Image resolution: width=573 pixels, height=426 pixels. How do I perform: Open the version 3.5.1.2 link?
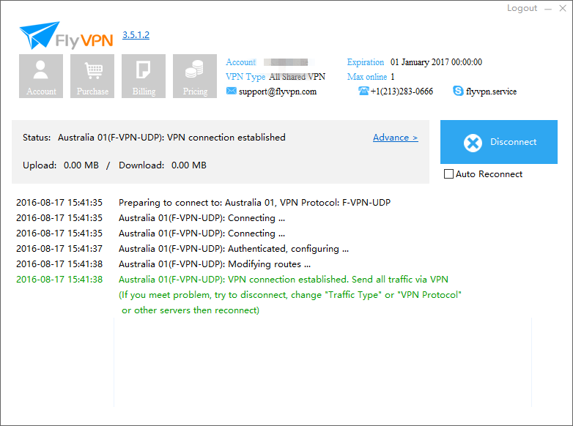click(136, 35)
